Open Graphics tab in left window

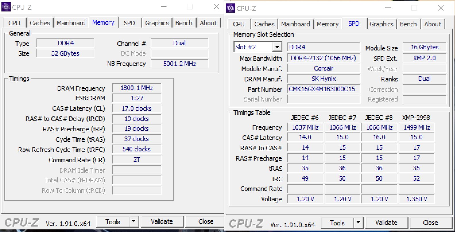pos(157,23)
